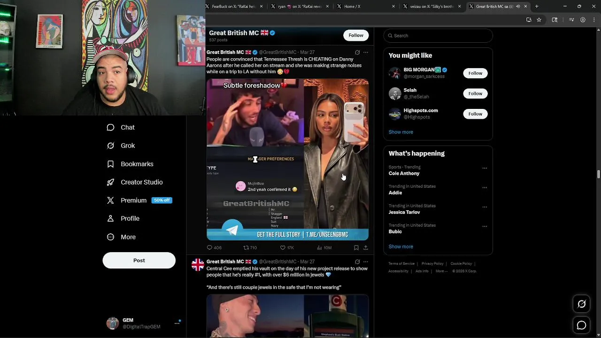Follow Great British MC from the header
This screenshot has width=601, height=338.
[356, 35]
